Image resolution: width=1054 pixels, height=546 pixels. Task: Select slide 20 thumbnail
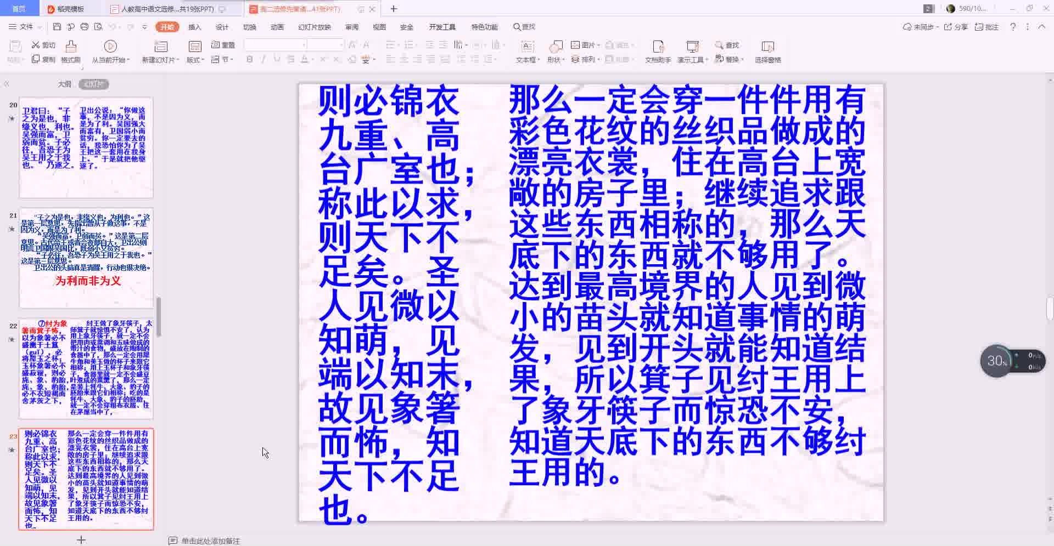pos(86,147)
